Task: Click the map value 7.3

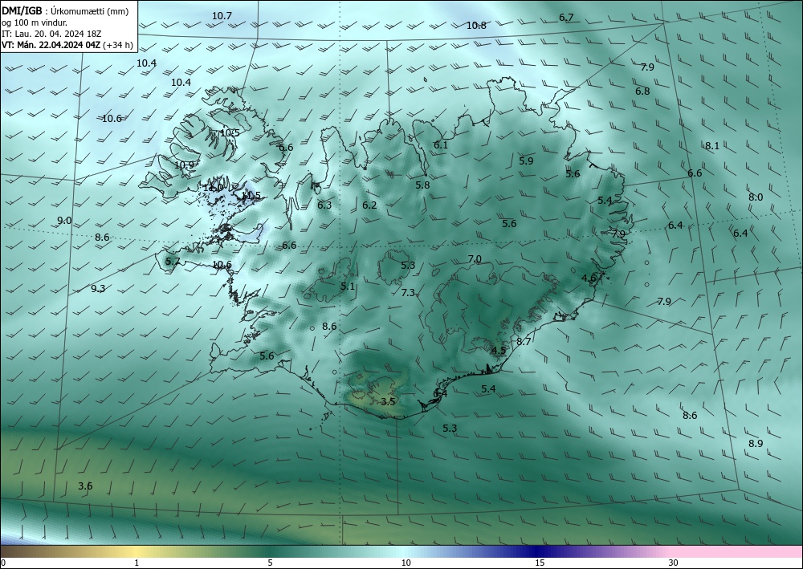Action: (408, 293)
